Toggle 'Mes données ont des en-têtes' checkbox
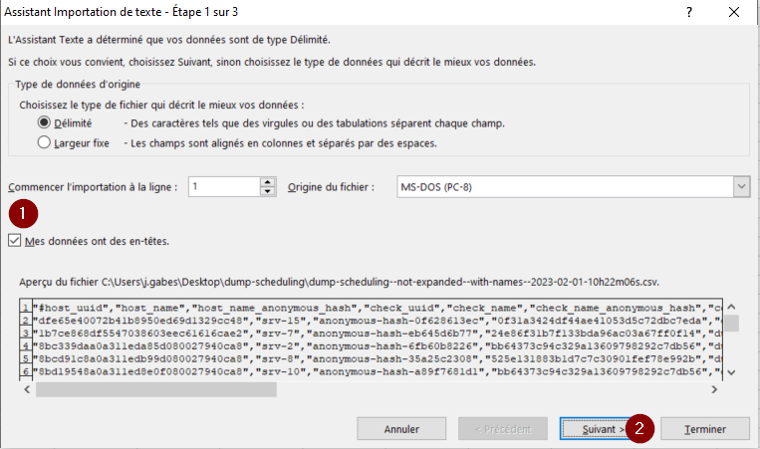 [13, 240]
